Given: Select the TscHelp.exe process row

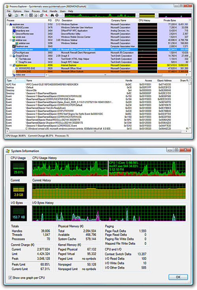Looking at the screenshot, I should coord(97,59).
